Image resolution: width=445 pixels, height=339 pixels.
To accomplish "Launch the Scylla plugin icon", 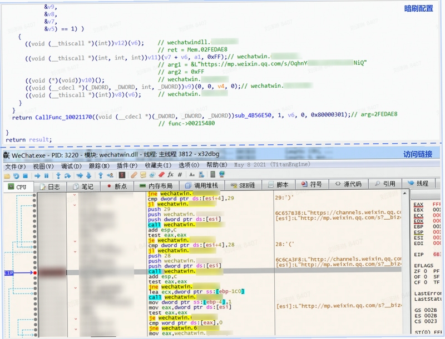I will coord(122,175).
